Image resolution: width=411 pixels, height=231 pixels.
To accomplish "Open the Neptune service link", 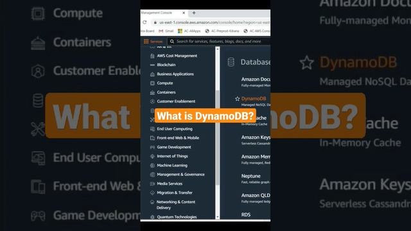I will point(251,176).
